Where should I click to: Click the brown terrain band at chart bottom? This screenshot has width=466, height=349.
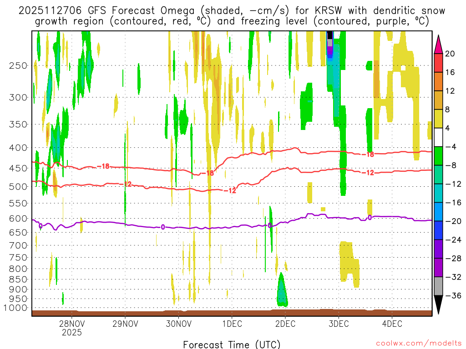click(x=232, y=313)
